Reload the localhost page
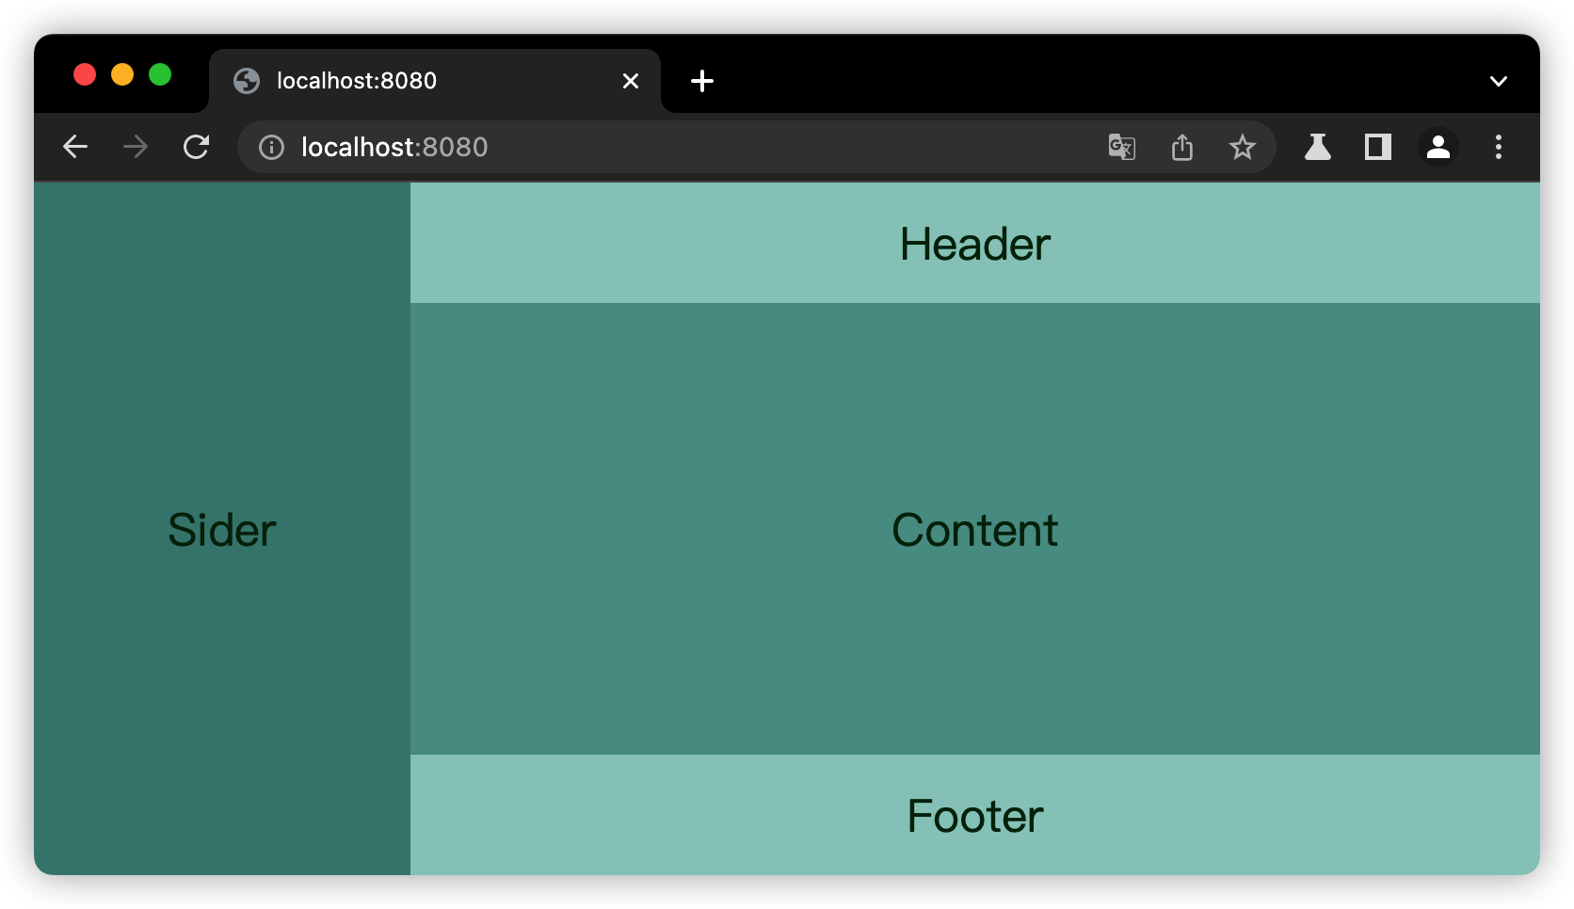 pyautogui.click(x=196, y=147)
